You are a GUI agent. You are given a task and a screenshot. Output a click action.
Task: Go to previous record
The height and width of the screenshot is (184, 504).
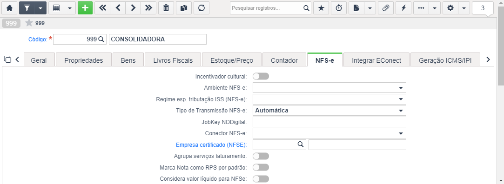coord(118,8)
